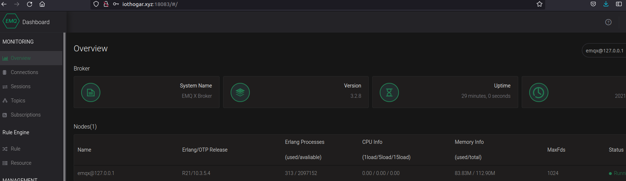The width and height of the screenshot is (626, 181).
Task: Click the System Name document icon
Action: tap(91, 92)
